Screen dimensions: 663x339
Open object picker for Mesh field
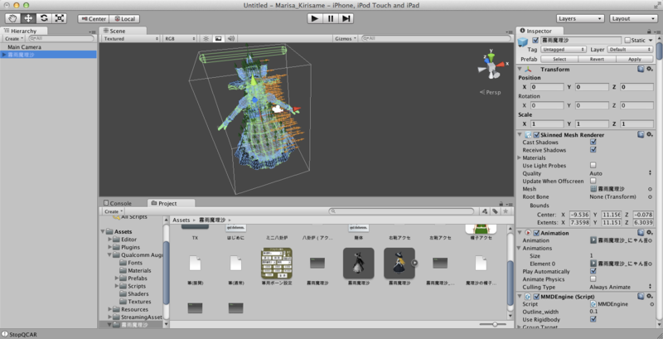pos(650,189)
